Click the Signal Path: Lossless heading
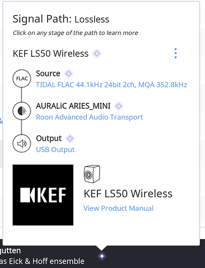The height and width of the screenshot is (268, 205). pyautogui.click(x=61, y=19)
